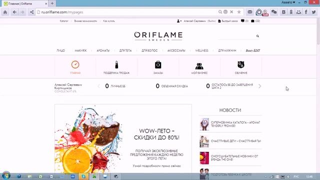
Task: Open Skype from the taskbar
Action: pyautogui.click(x=83, y=176)
